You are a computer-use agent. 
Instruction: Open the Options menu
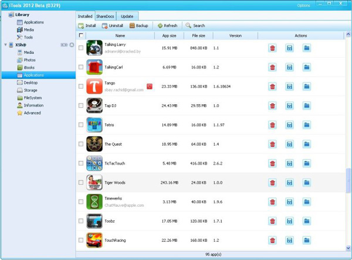point(303,5)
